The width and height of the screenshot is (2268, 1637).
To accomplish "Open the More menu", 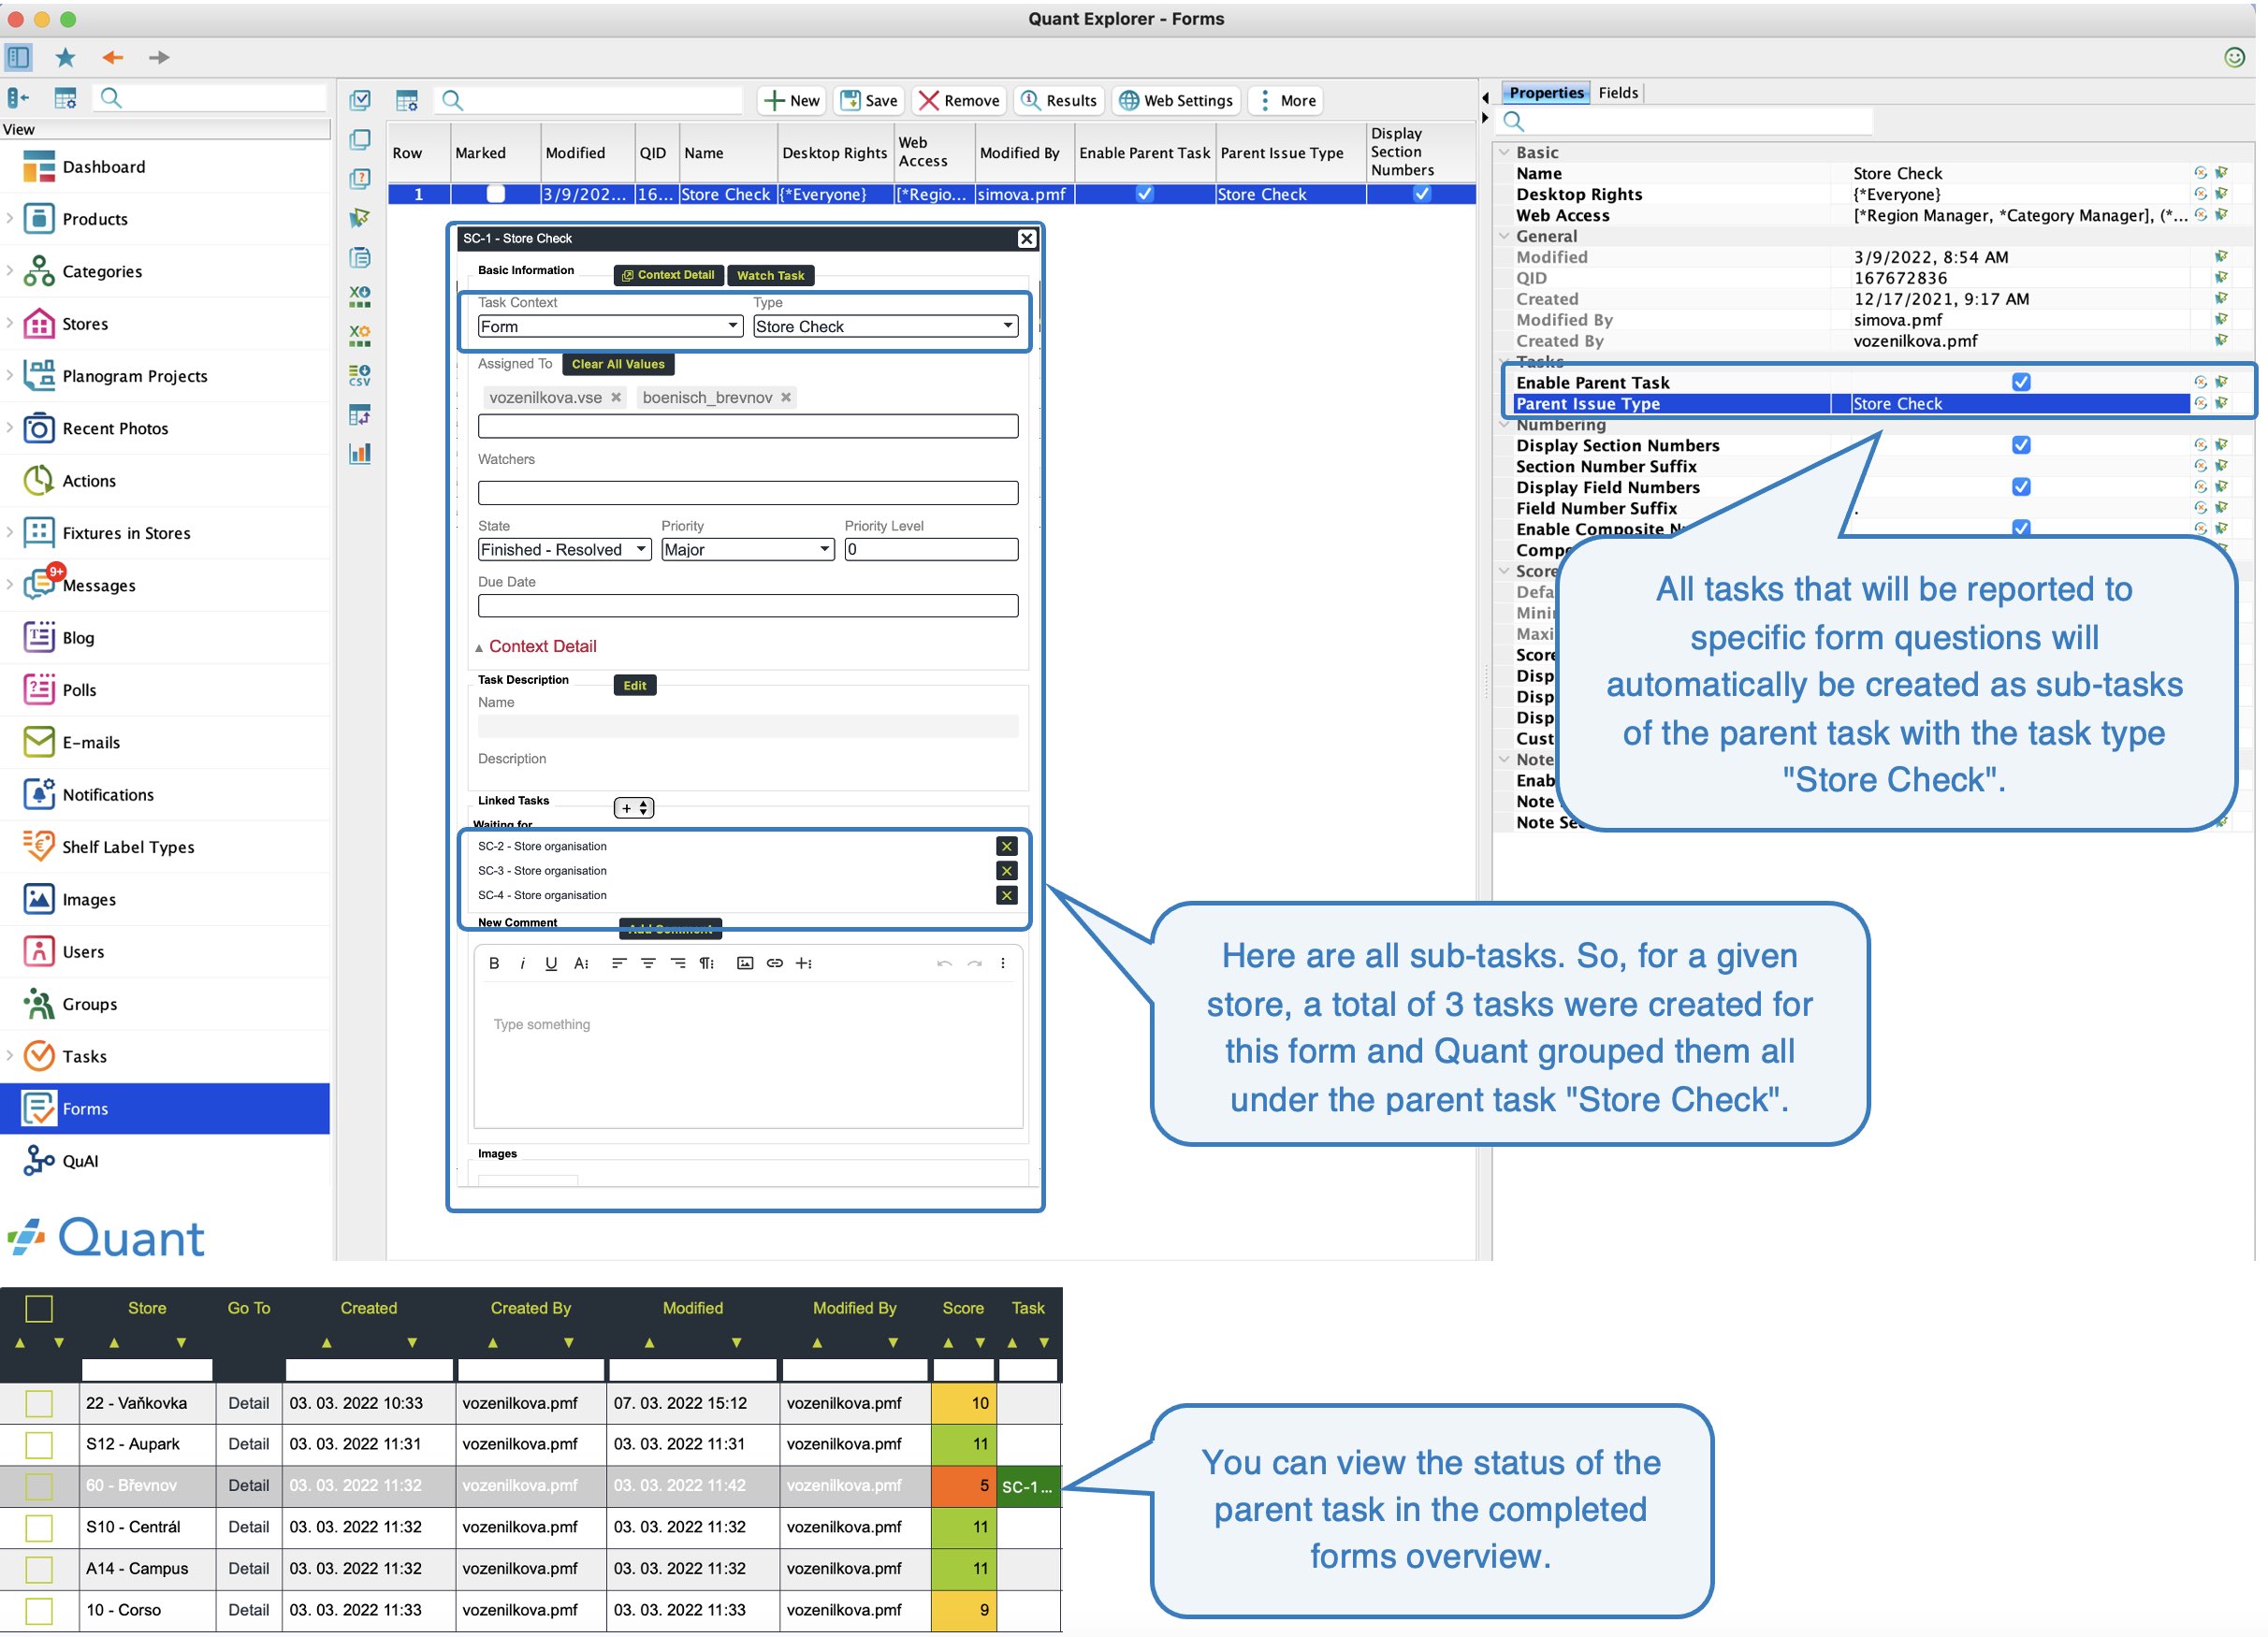I will click(1286, 100).
